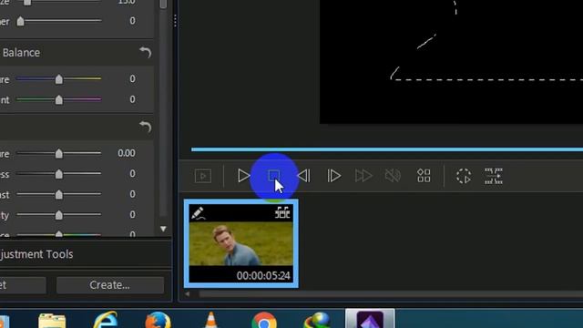Step back to the previous frame
This screenshot has height=328, width=583.
(x=303, y=176)
